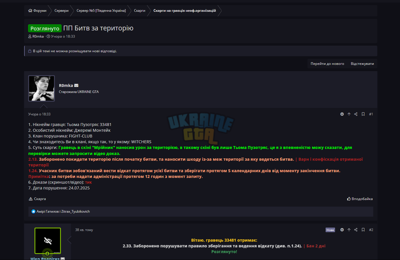Report the post via Скарга
400x260 pixels.
coord(37,199)
